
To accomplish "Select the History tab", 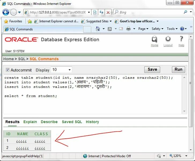I will click(92, 122).
